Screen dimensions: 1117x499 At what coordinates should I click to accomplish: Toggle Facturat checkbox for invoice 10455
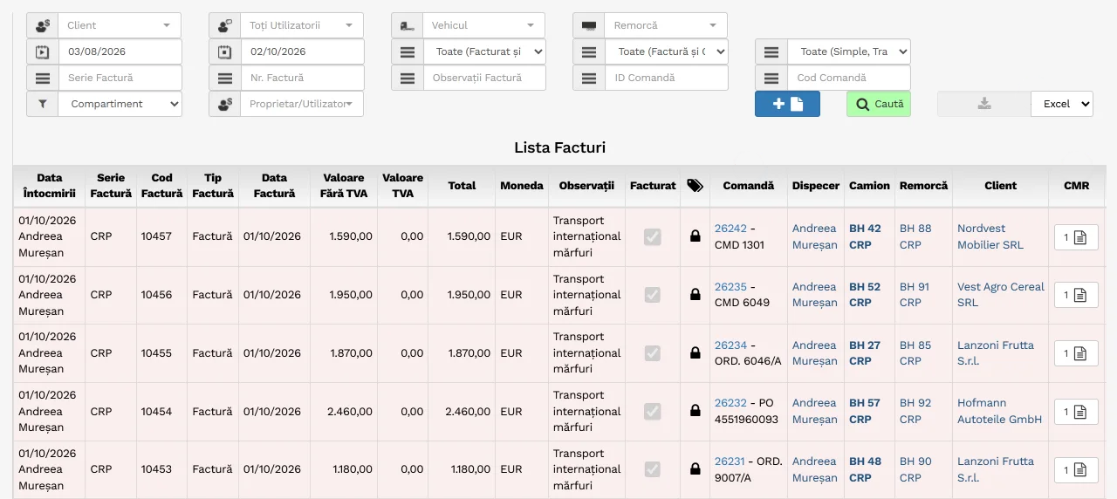tap(652, 353)
